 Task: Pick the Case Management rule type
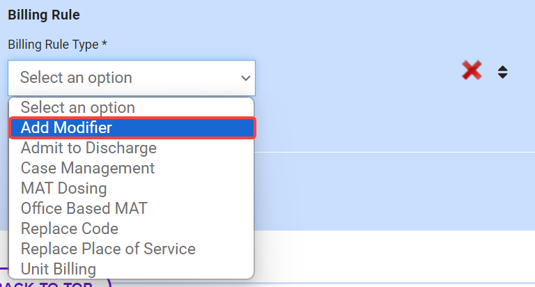pos(88,169)
